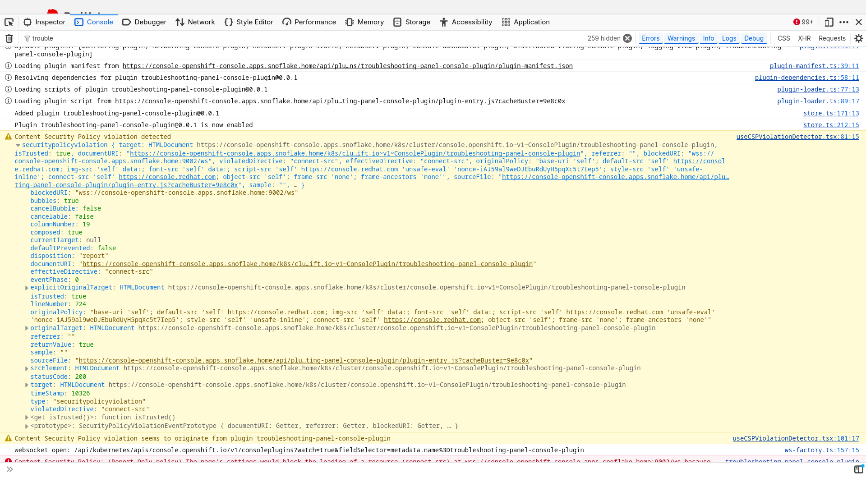The width and height of the screenshot is (866, 487).
Task: Open useCSPViolationDetector.tsx:81:15 source link
Action: click(x=797, y=137)
